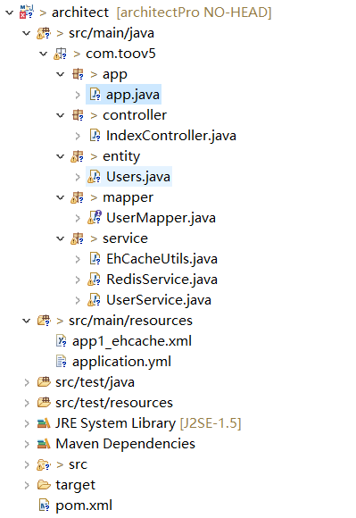Click the controller package icon
This screenshot has width=356, height=518.
click(78, 115)
